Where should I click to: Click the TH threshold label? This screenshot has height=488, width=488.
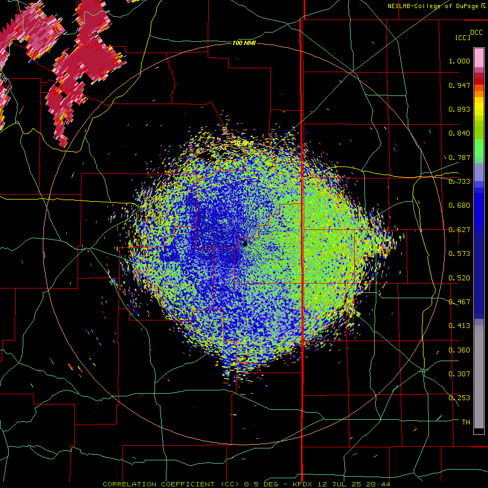[466, 422]
